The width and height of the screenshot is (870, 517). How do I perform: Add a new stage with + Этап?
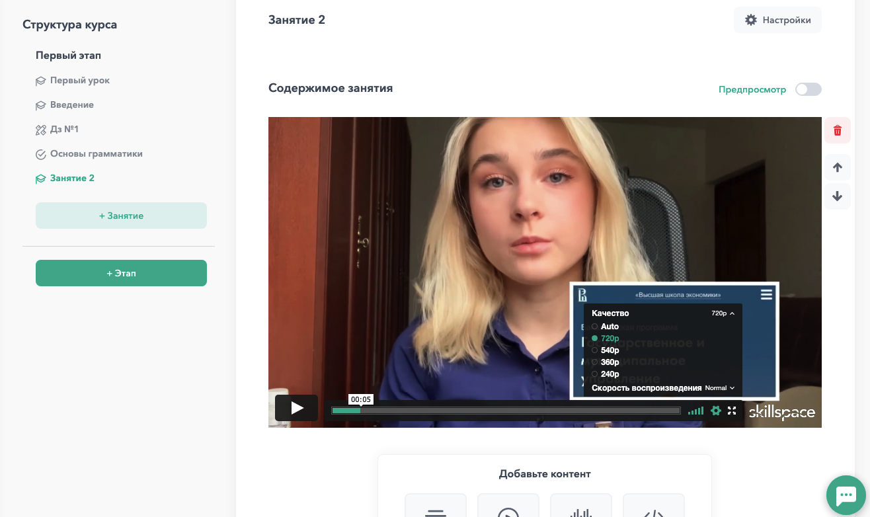(121, 273)
